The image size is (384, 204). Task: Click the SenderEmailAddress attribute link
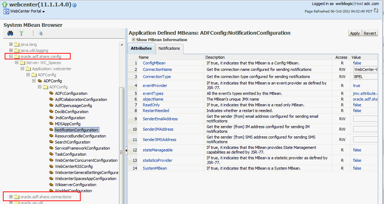160,119
